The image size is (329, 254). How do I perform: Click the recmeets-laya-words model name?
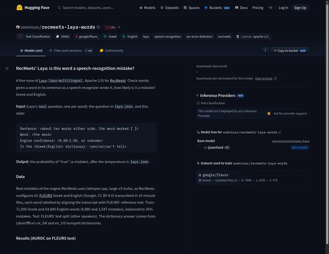pos(68,27)
